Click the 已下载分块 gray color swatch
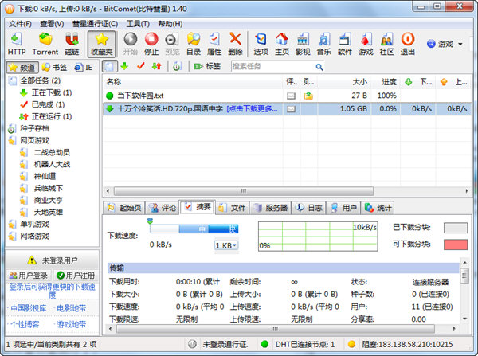Image resolution: width=478 pixels, height=356 pixels. [x=456, y=228]
